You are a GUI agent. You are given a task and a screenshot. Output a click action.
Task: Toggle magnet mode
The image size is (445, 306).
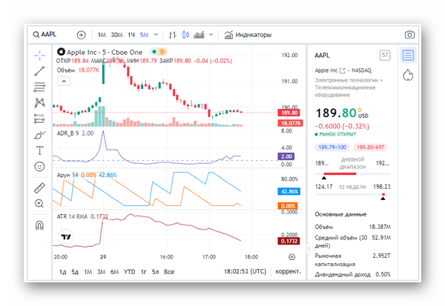pos(39,225)
